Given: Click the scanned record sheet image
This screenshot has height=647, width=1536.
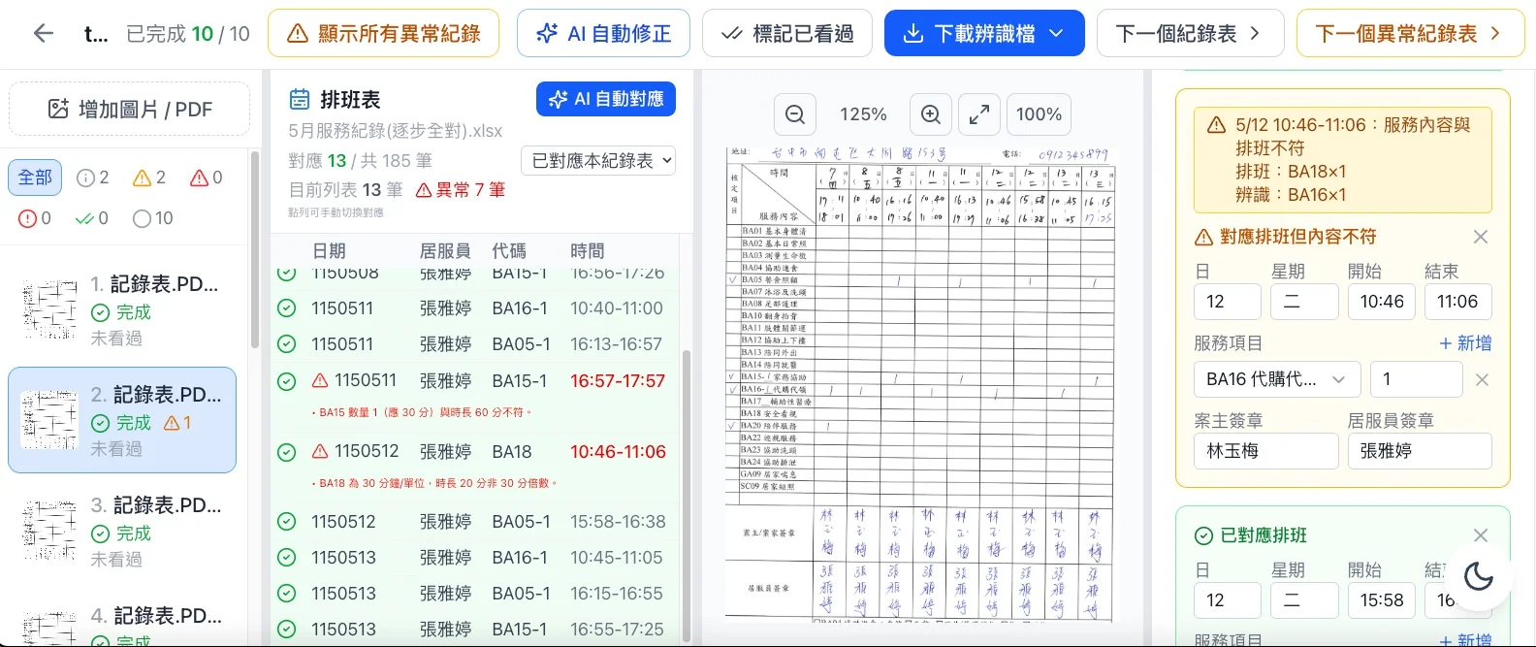Looking at the screenshot, I should click(x=919, y=383).
